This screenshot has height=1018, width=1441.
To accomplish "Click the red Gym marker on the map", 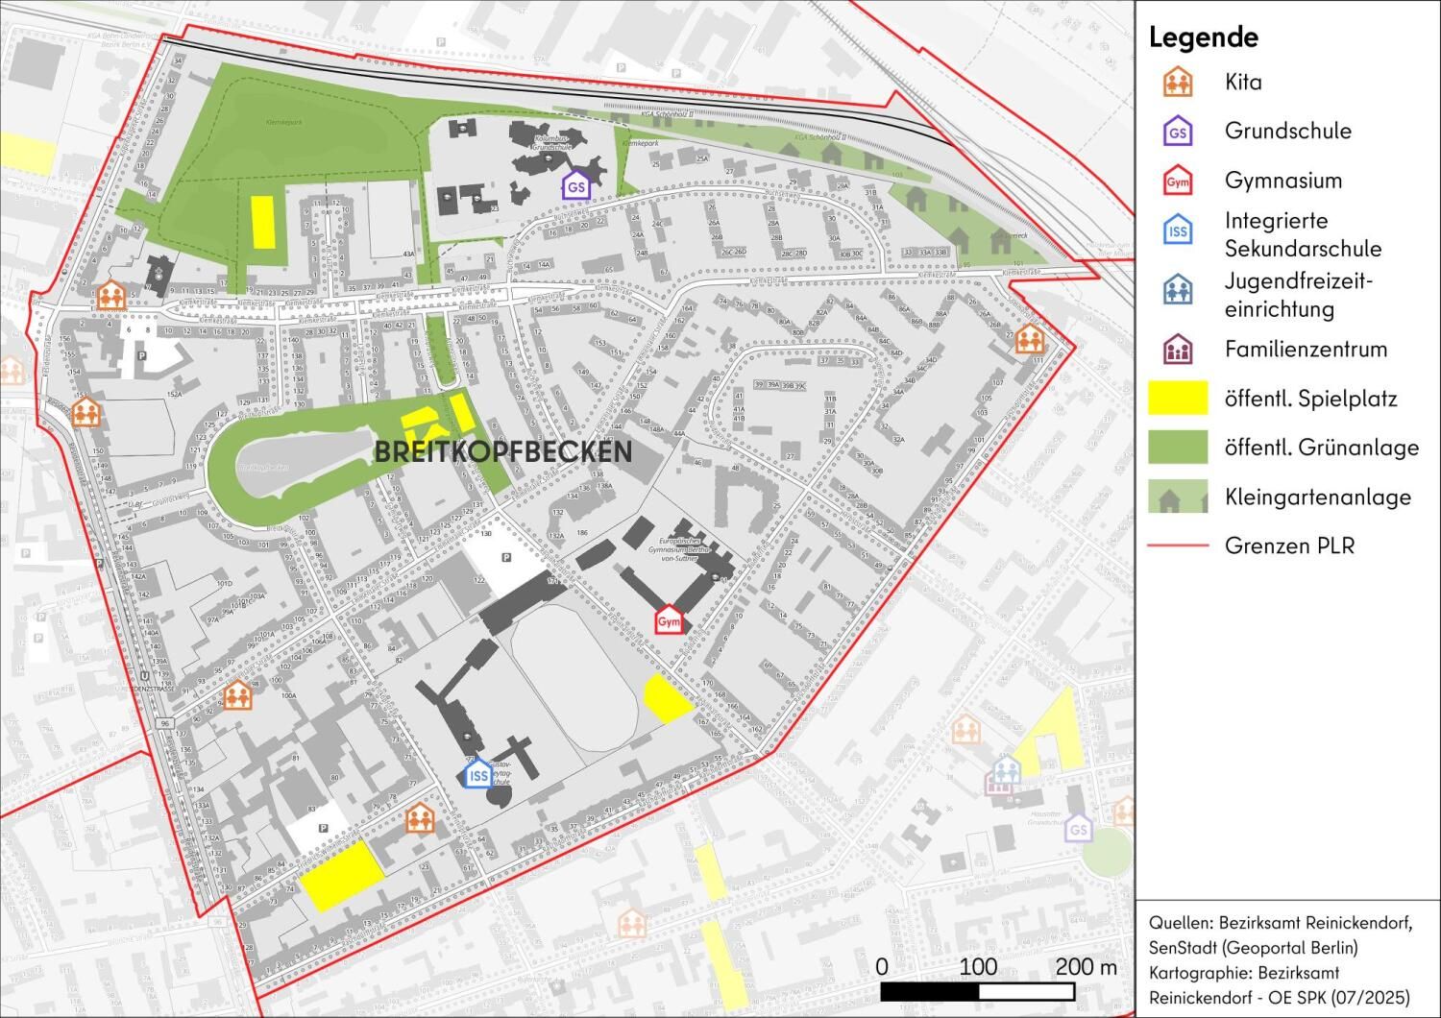I will click(x=669, y=621).
